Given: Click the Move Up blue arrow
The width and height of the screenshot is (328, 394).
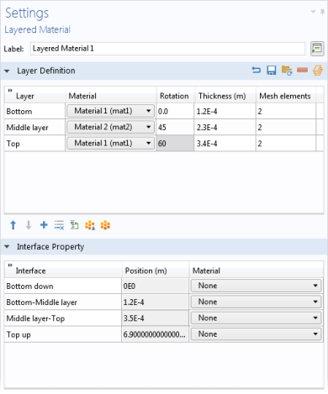Looking at the screenshot, I should coord(13,225).
